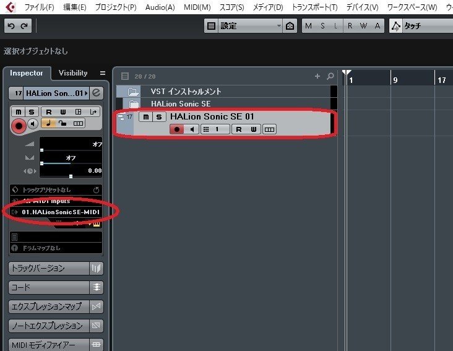The width and height of the screenshot is (453, 351).
Task: Open the ファイル(F) menu
Action: (39, 7)
